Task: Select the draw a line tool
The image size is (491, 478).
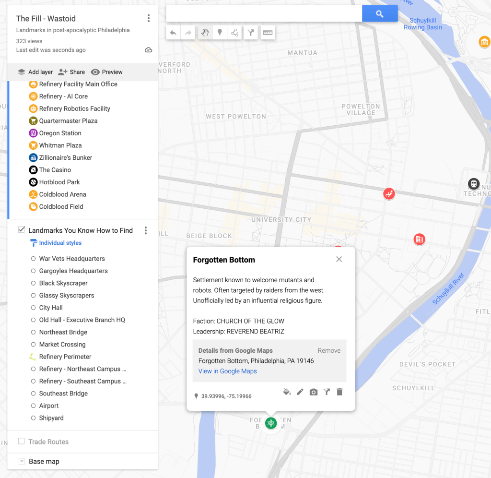Action: (x=234, y=33)
